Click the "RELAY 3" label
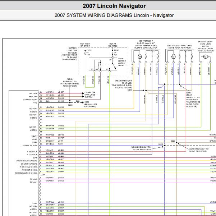The image size is (216, 216). click(34, 179)
